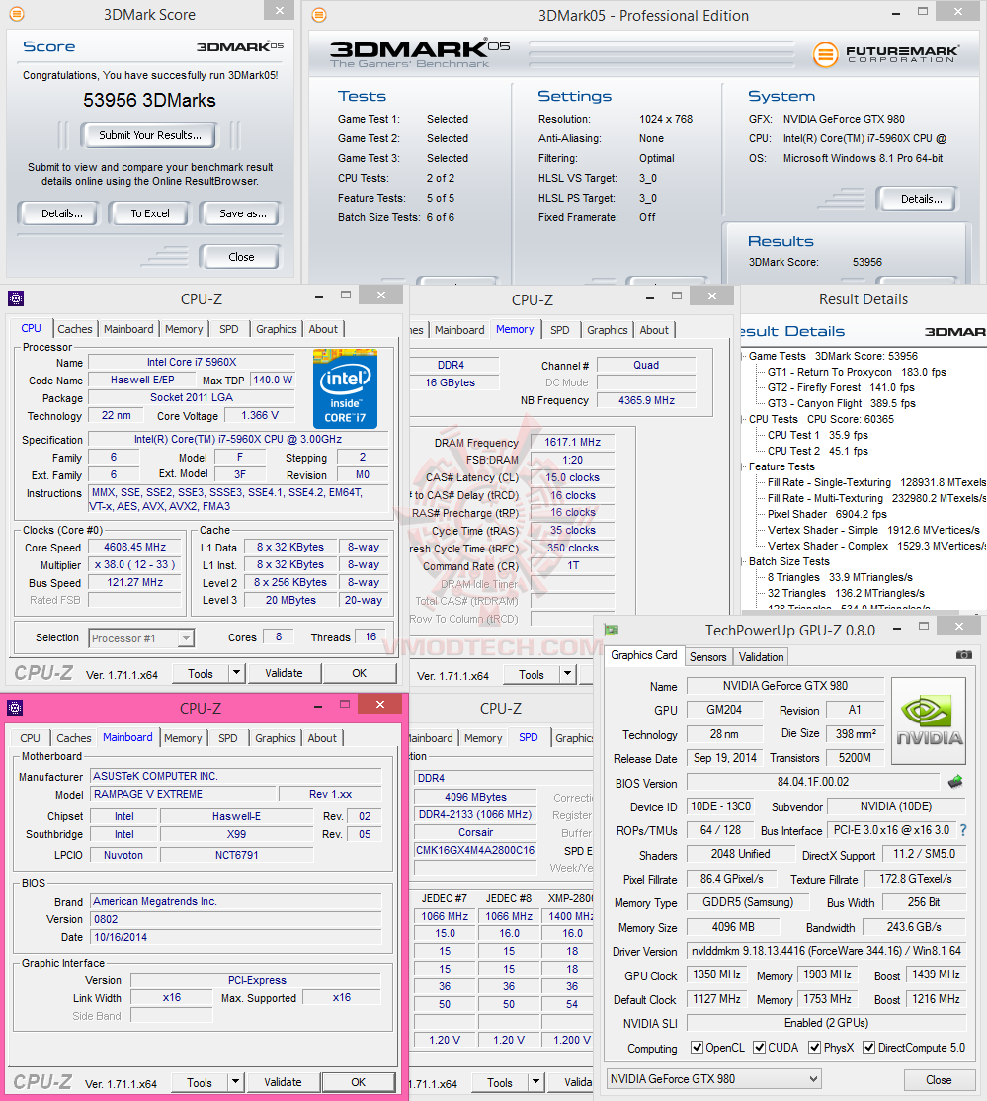Click the CPU-Z icon in the pink Mainboard window title bar

click(15, 708)
